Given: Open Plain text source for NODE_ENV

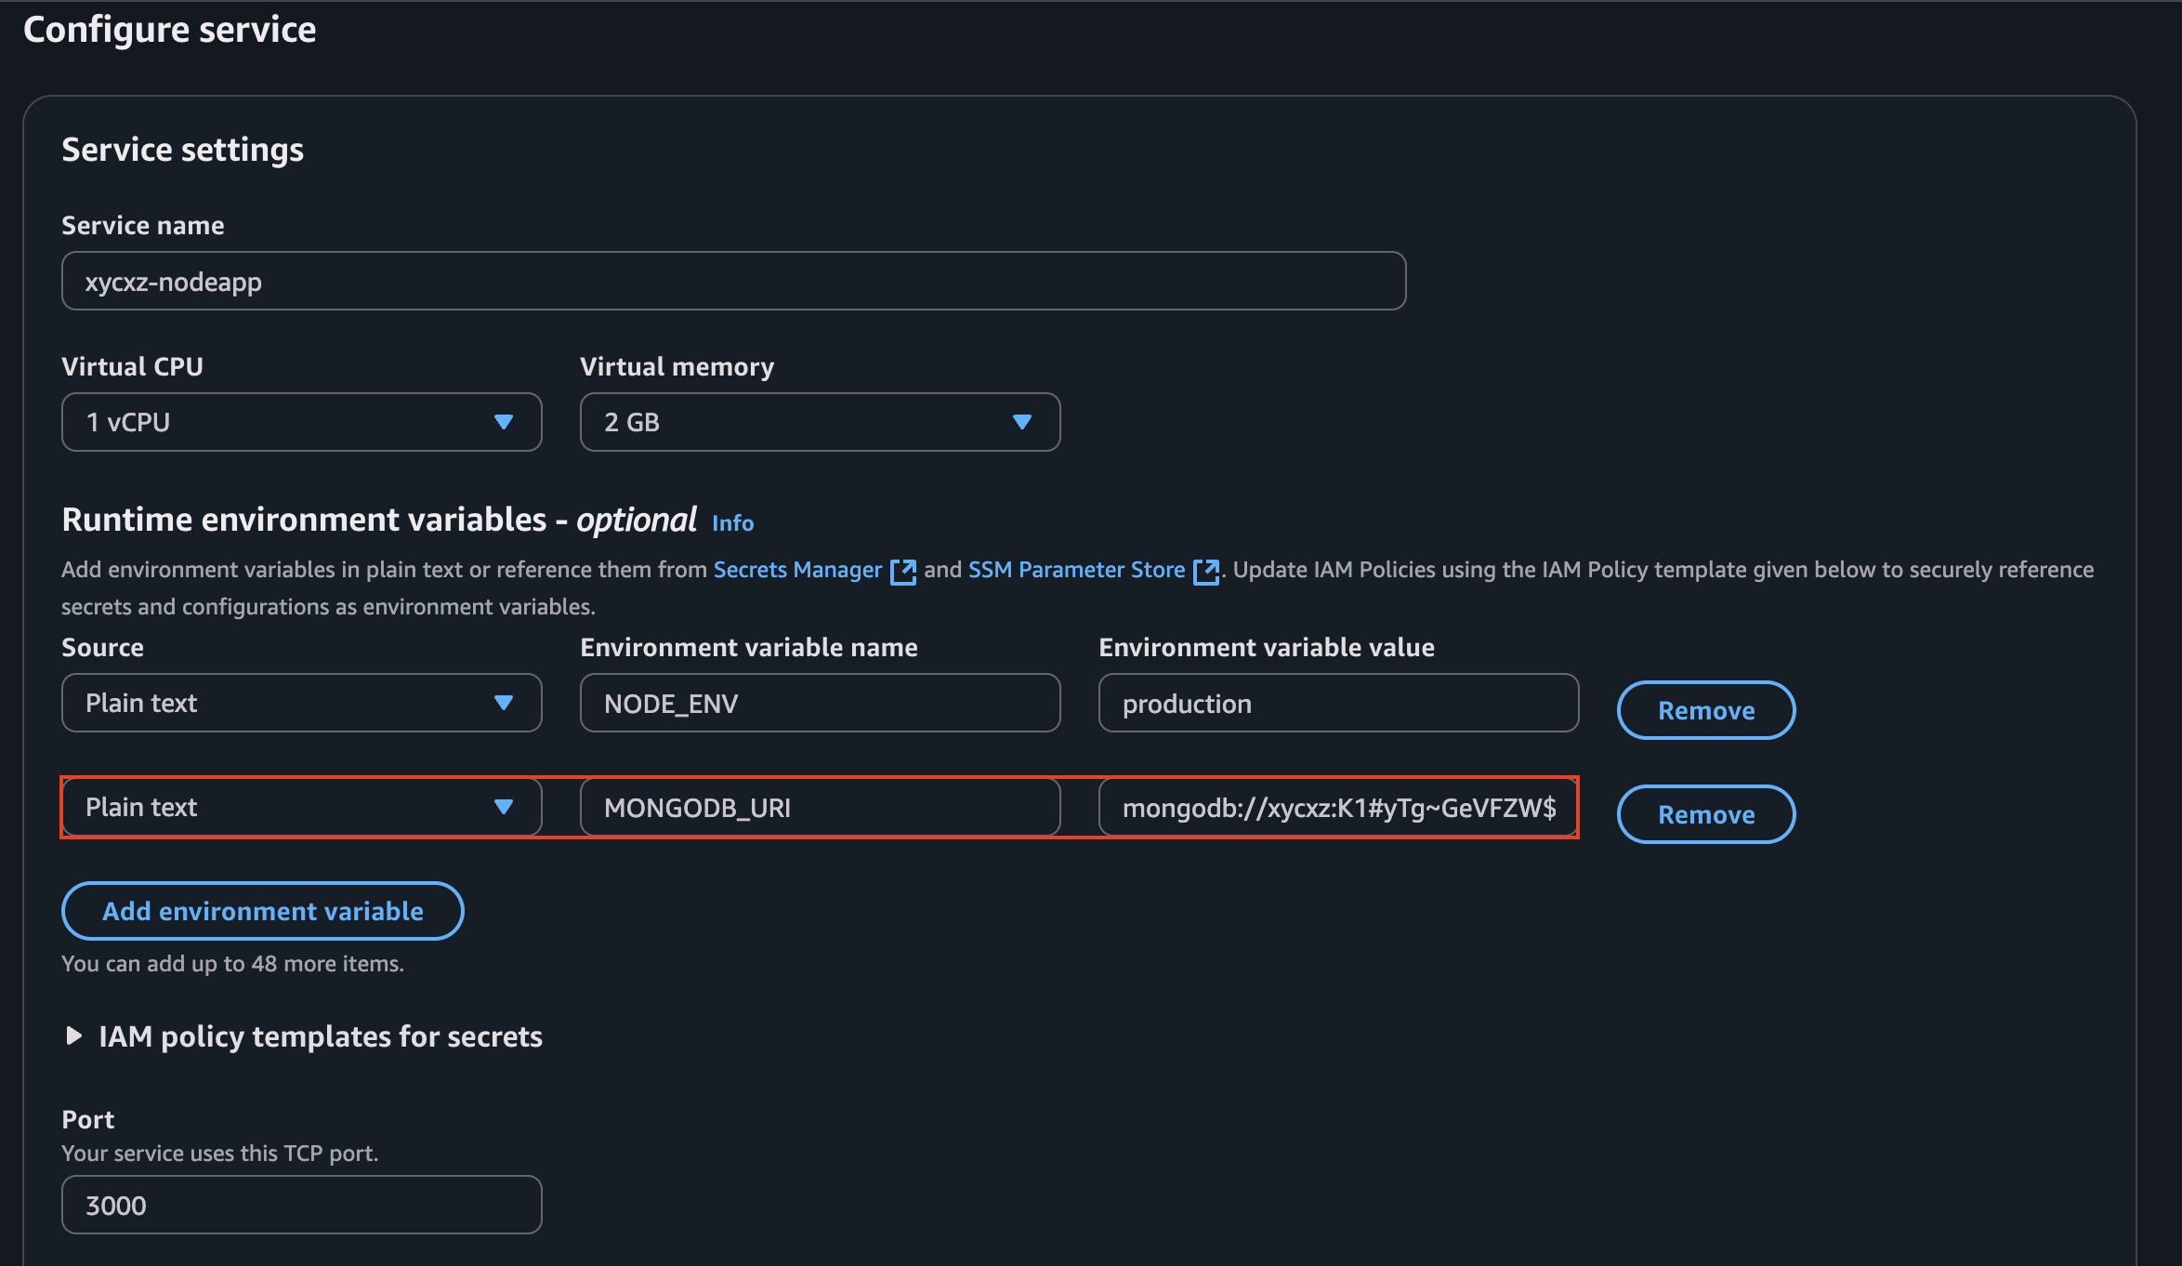Looking at the screenshot, I should click(x=279, y=703).
